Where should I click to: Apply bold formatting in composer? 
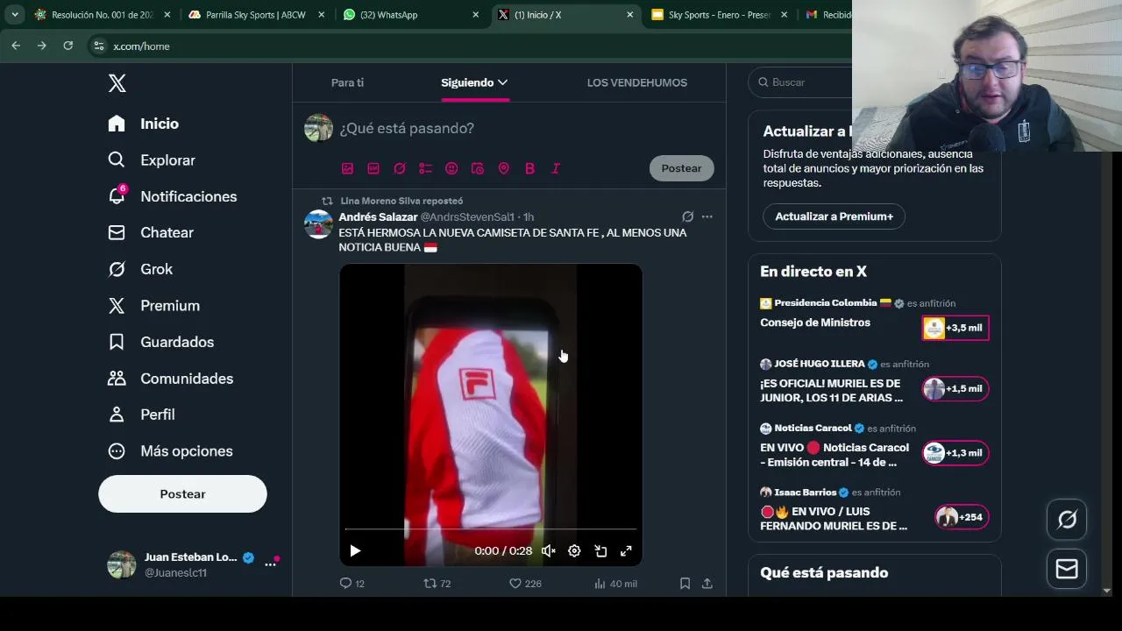click(x=529, y=168)
